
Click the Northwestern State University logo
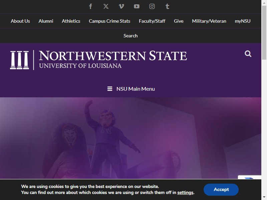pos(98,60)
